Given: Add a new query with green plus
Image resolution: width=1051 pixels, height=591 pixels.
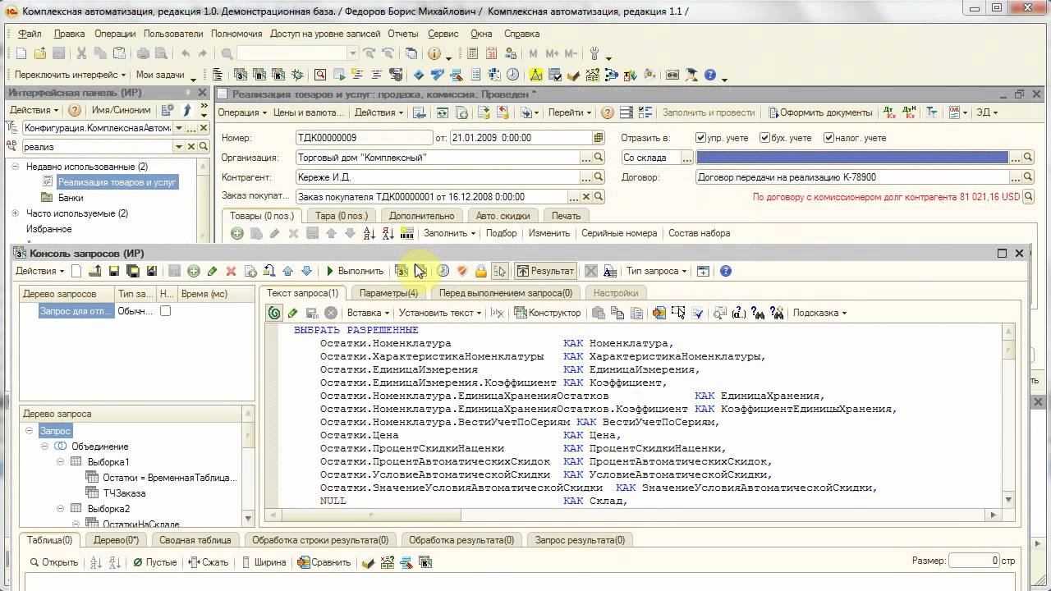Looking at the screenshot, I should (194, 271).
